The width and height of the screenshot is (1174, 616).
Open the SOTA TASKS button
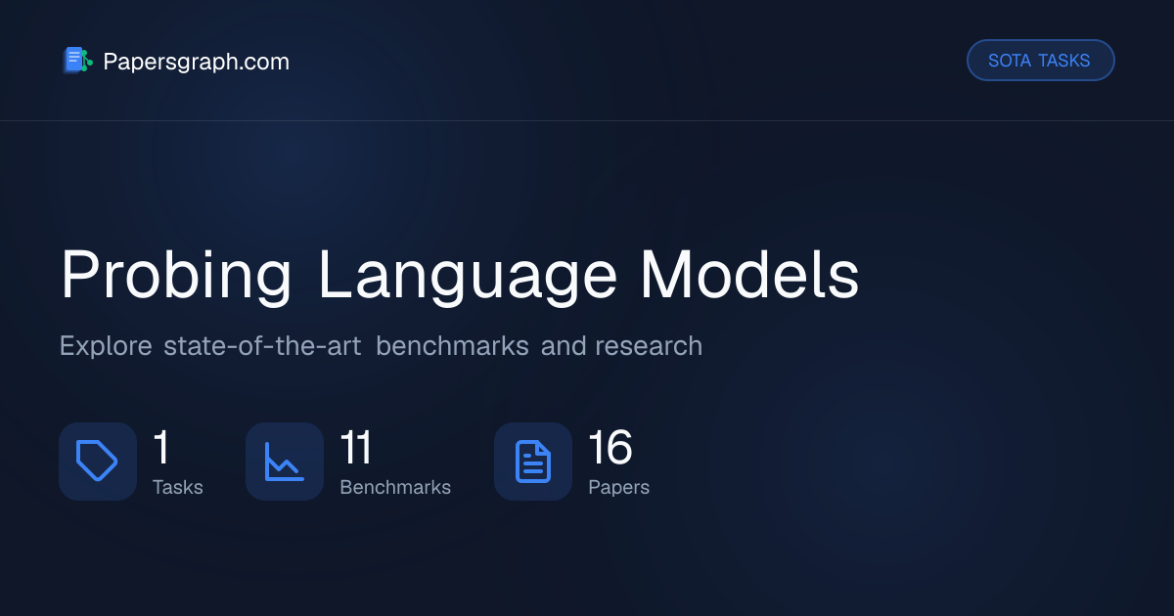1040,61
